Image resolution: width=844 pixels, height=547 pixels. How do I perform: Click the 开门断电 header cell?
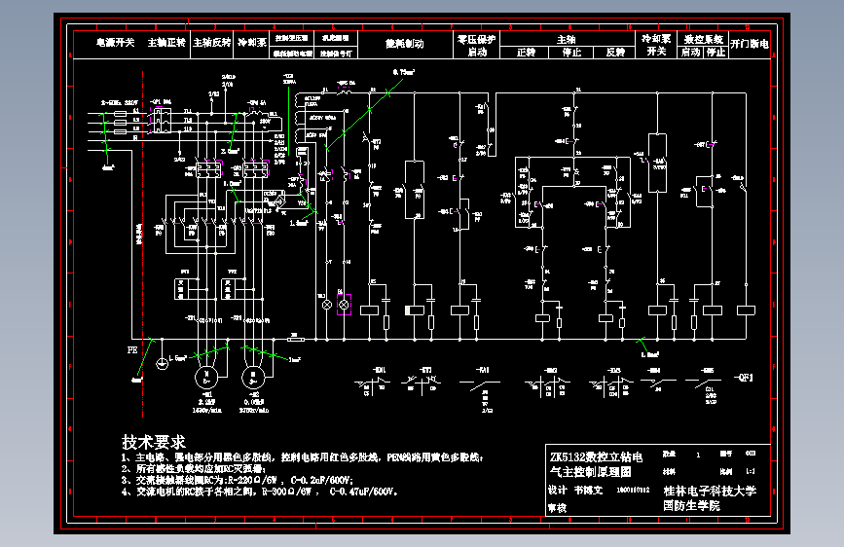pyautogui.click(x=750, y=44)
